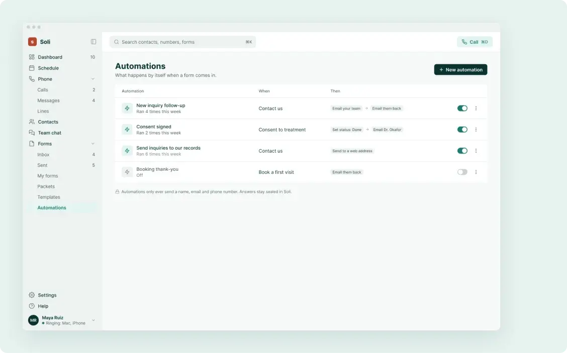Image resolution: width=567 pixels, height=353 pixels.
Task: Click the Team chat bubbles icon
Action: coord(32,133)
